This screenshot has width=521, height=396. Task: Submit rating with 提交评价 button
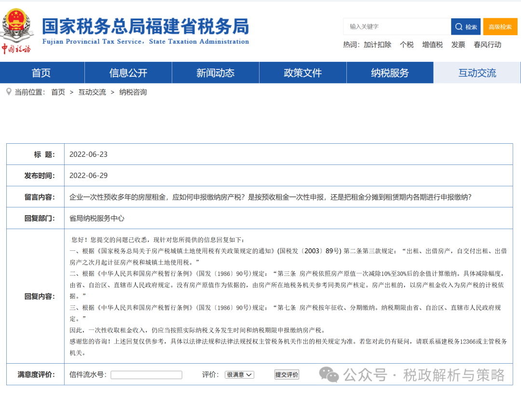coord(287,375)
